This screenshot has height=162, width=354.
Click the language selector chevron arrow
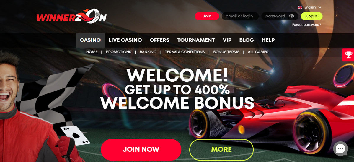pyautogui.click(x=320, y=7)
